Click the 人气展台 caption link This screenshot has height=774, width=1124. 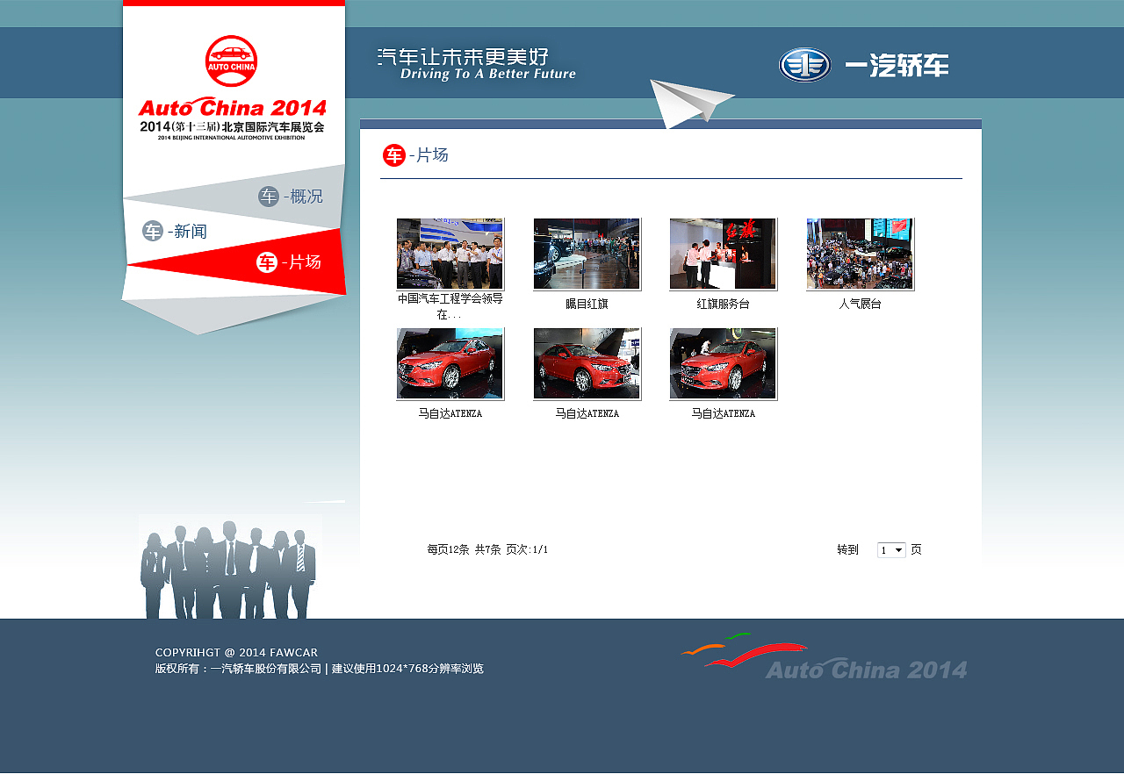pos(861,305)
